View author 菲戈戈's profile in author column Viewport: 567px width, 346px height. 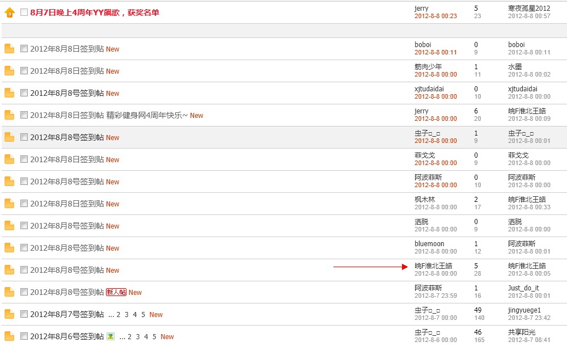coord(425,155)
